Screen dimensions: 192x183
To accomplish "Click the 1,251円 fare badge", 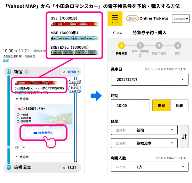I will tap(75, 82).
